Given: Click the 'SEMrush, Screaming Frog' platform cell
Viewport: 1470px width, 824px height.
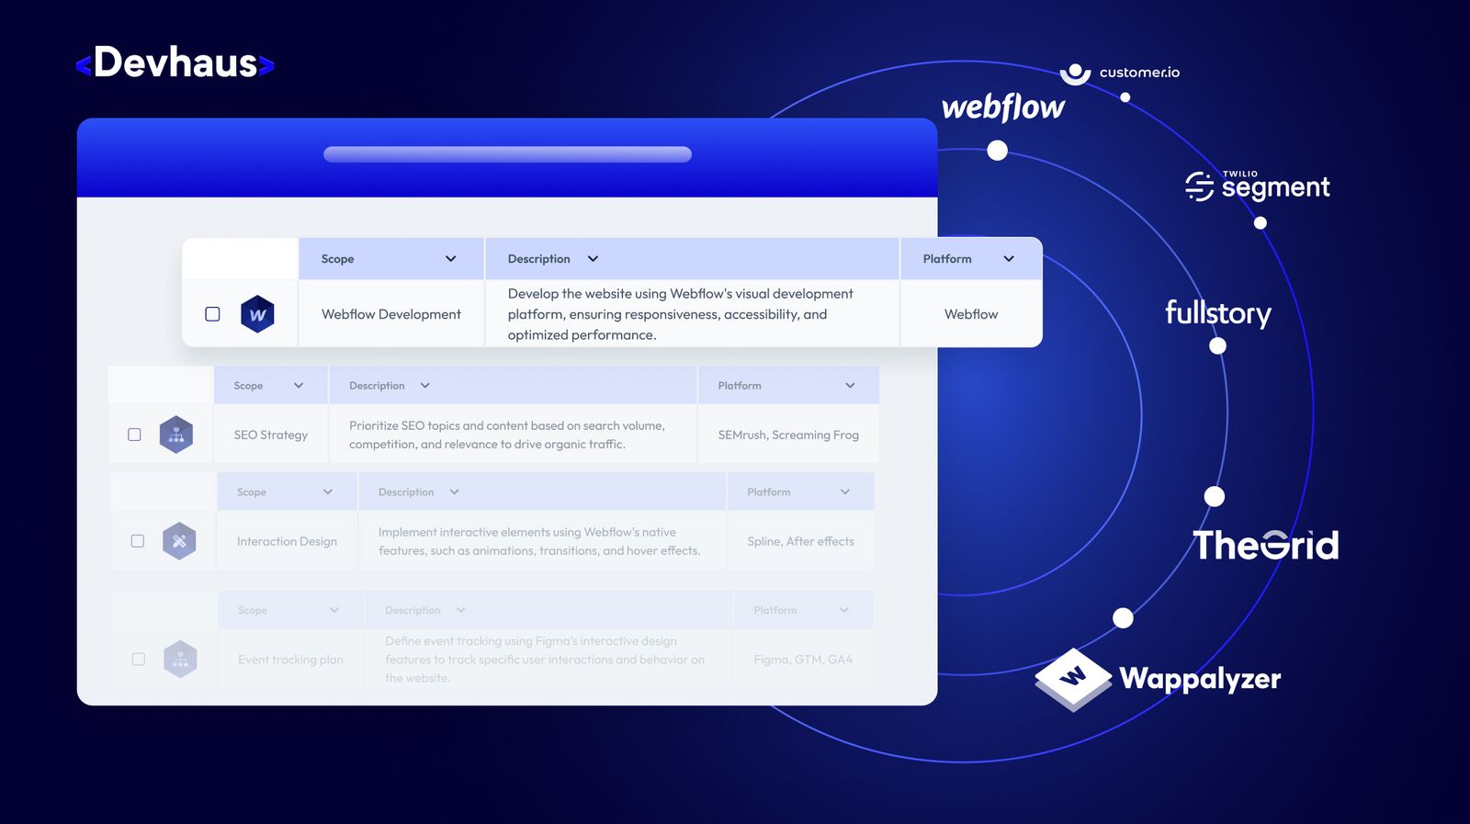Looking at the screenshot, I should [788, 435].
